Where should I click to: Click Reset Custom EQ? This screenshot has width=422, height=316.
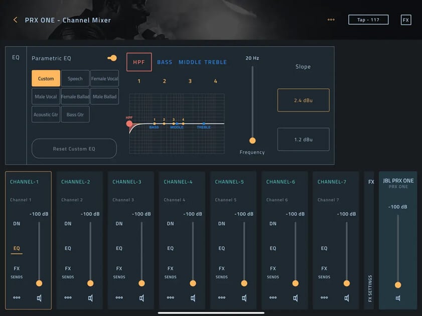click(74, 148)
